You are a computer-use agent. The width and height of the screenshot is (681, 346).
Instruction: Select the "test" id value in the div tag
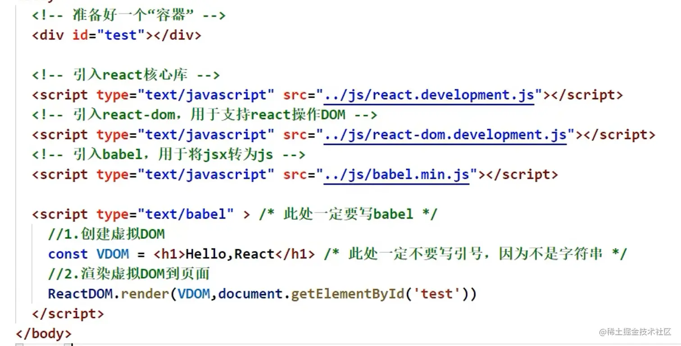(121, 35)
